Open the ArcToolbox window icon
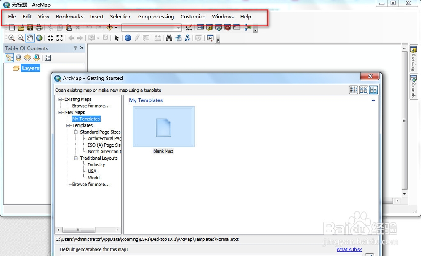The image size is (421, 256). coord(227,27)
